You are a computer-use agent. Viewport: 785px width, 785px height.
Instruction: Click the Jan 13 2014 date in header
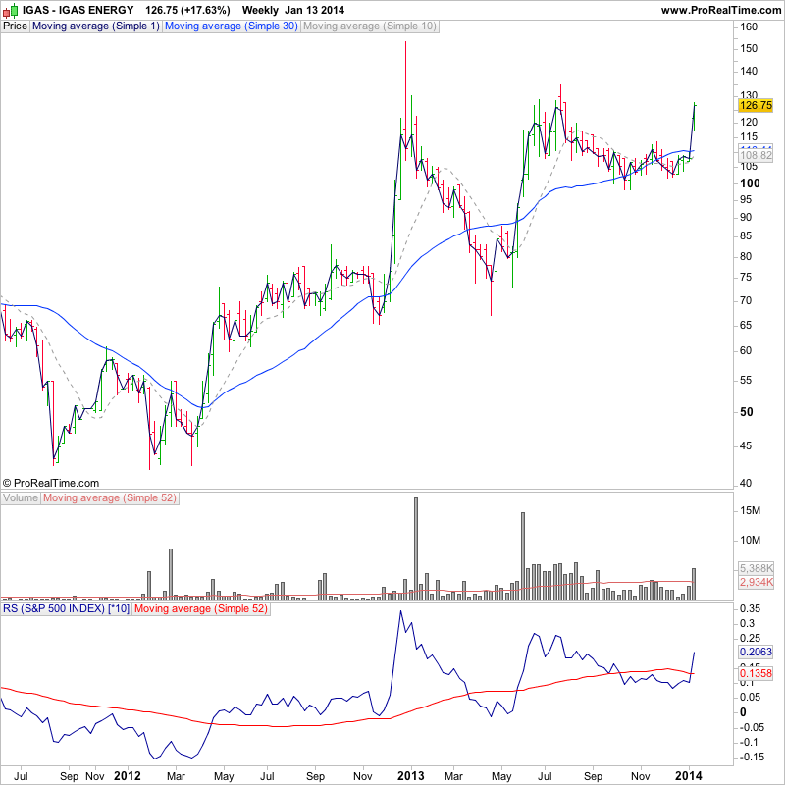(x=314, y=10)
